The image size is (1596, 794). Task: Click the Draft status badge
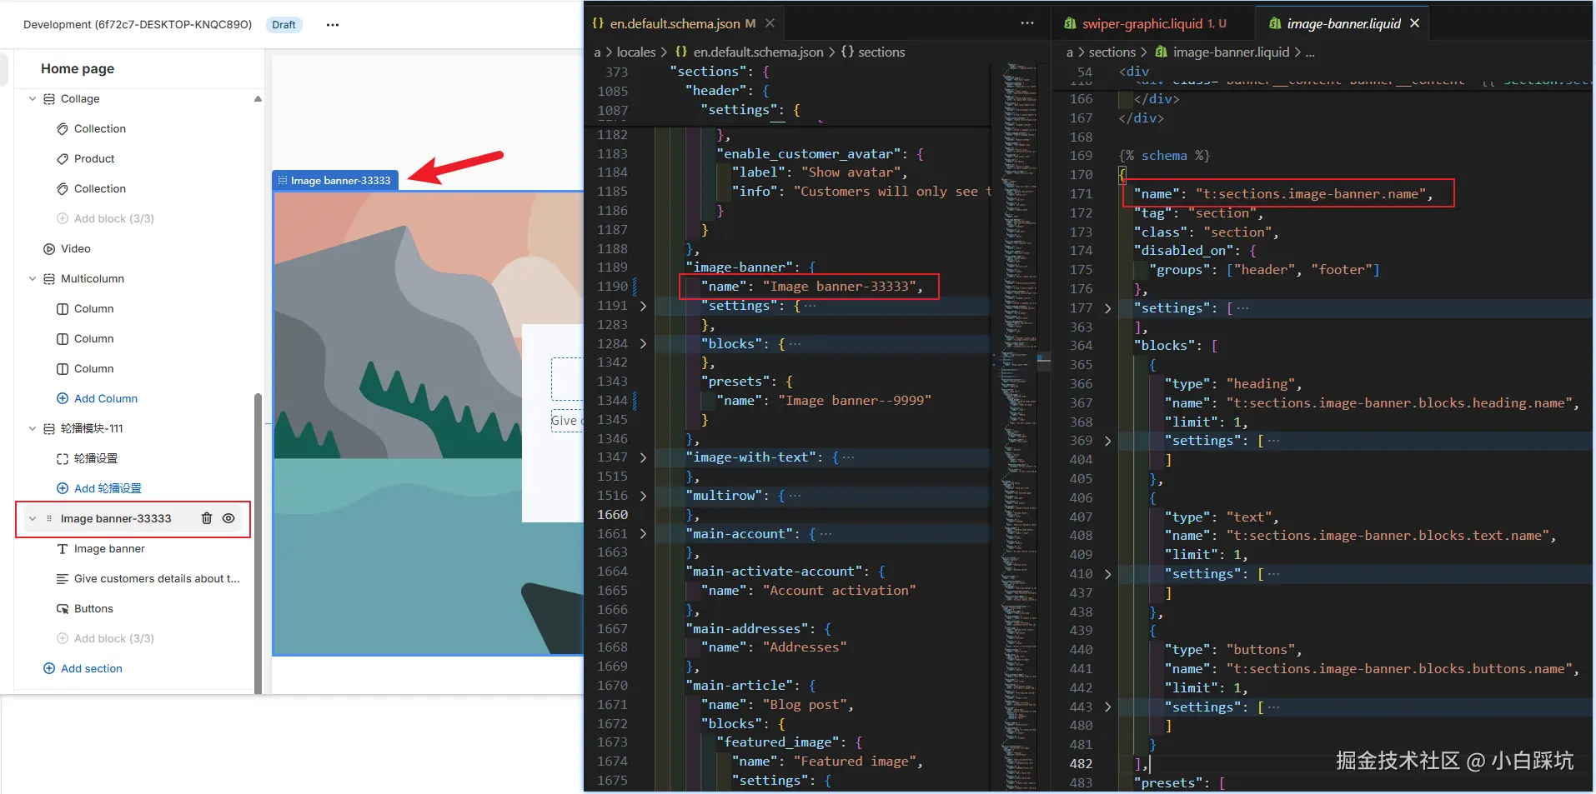pyautogui.click(x=284, y=25)
